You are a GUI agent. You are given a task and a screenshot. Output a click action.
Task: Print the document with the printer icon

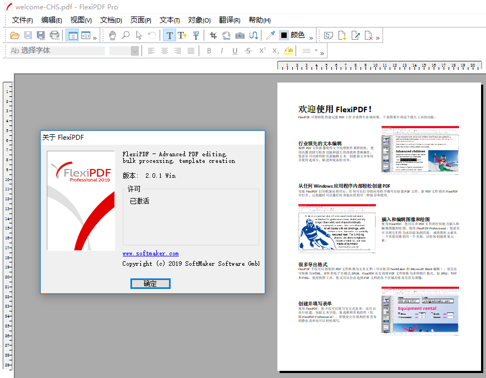tap(54, 35)
